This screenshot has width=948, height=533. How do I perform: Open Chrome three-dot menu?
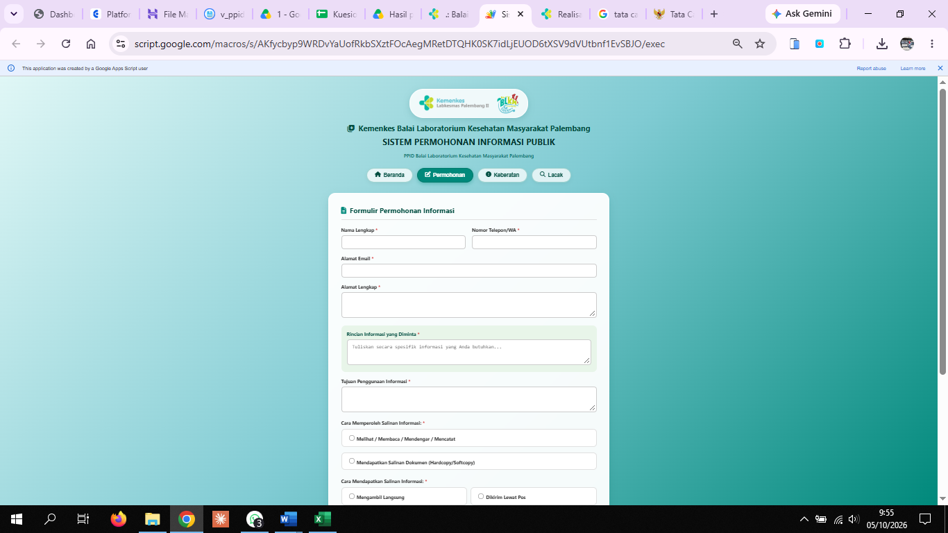tap(932, 44)
